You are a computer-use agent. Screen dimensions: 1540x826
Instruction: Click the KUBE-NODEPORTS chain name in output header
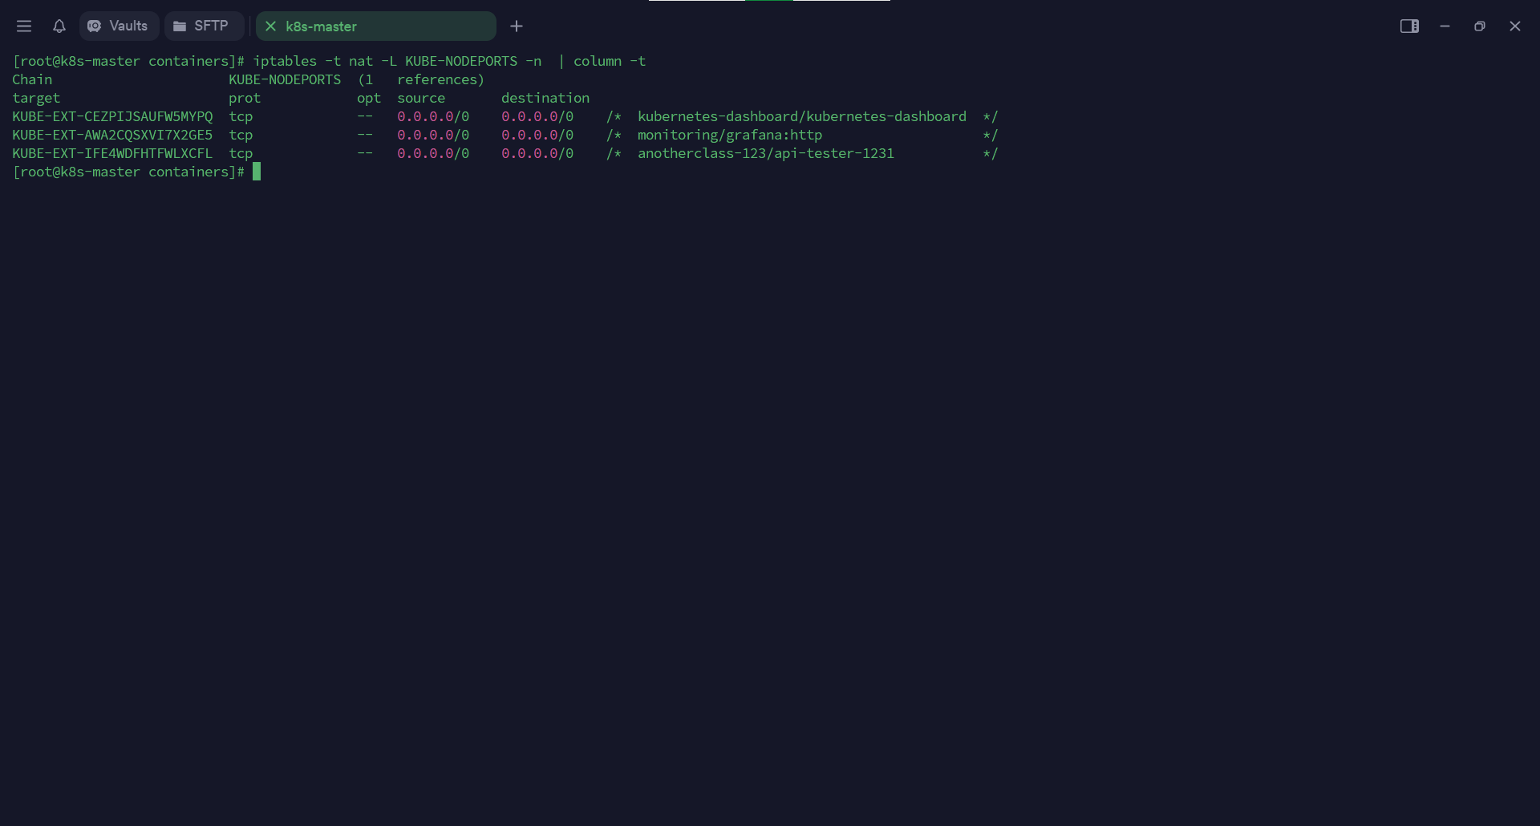tap(285, 79)
